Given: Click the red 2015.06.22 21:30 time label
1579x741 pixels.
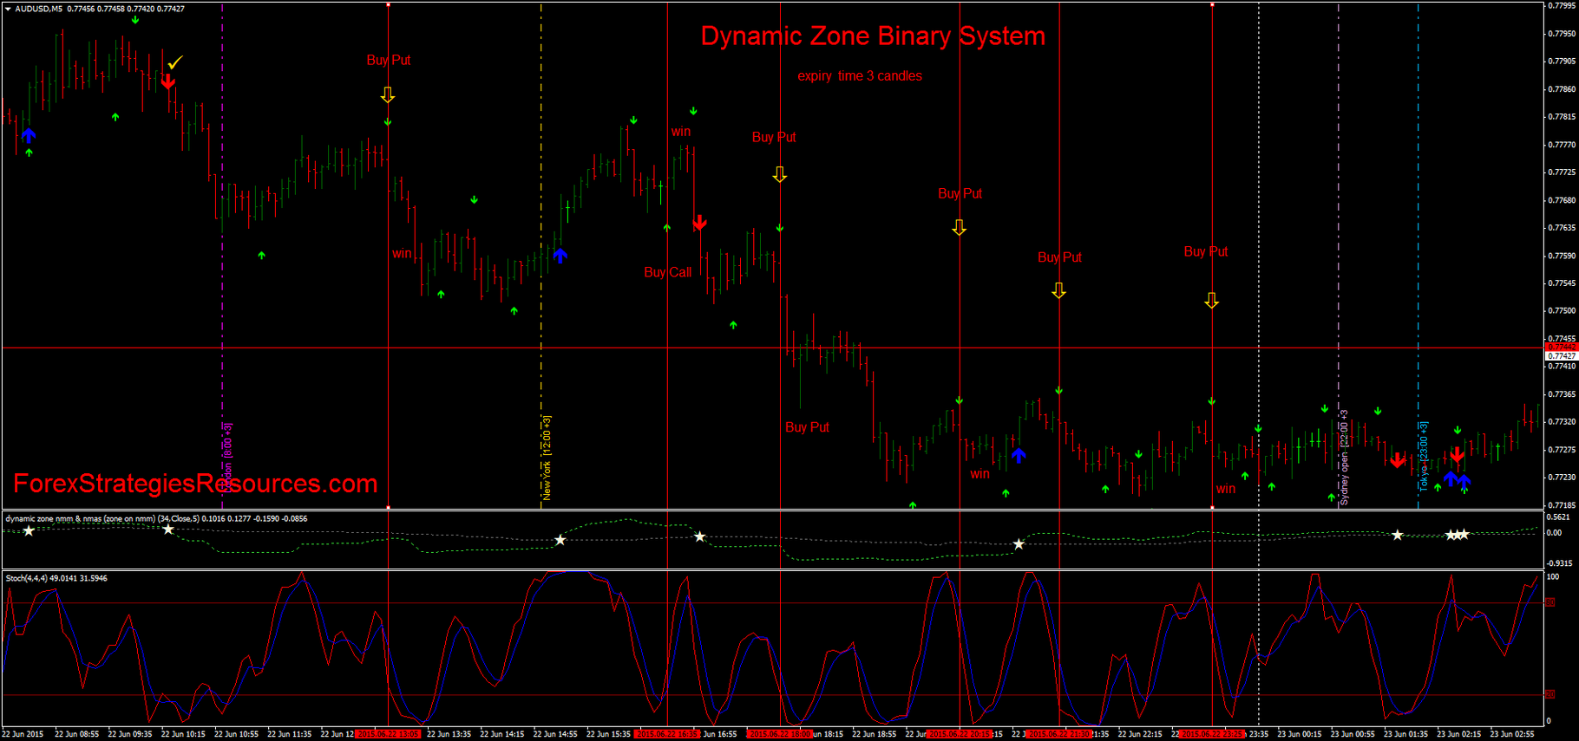Looking at the screenshot, I should (1059, 734).
